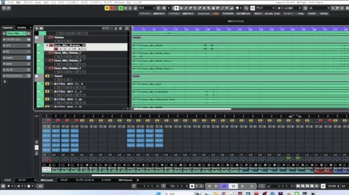Toggle Snap on/off icon in toolbar
The width and height of the screenshot is (349, 195).
[x=253, y=8]
